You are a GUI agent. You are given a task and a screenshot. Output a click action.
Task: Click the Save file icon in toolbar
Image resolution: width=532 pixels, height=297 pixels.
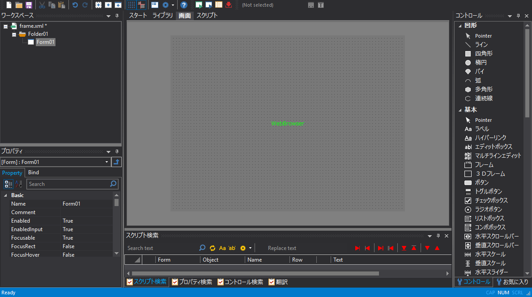[29, 5]
